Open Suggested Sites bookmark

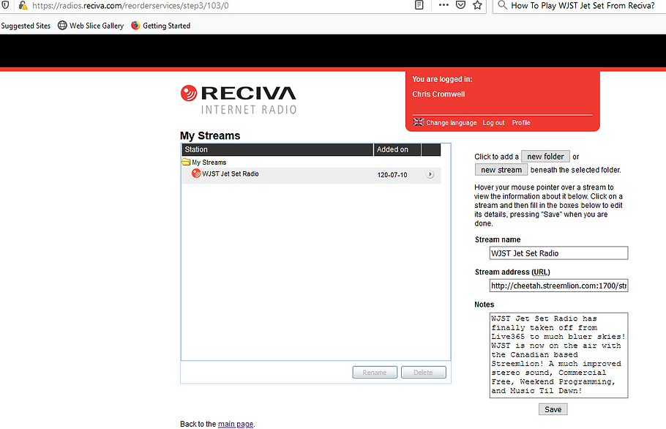[x=26, y=26]
